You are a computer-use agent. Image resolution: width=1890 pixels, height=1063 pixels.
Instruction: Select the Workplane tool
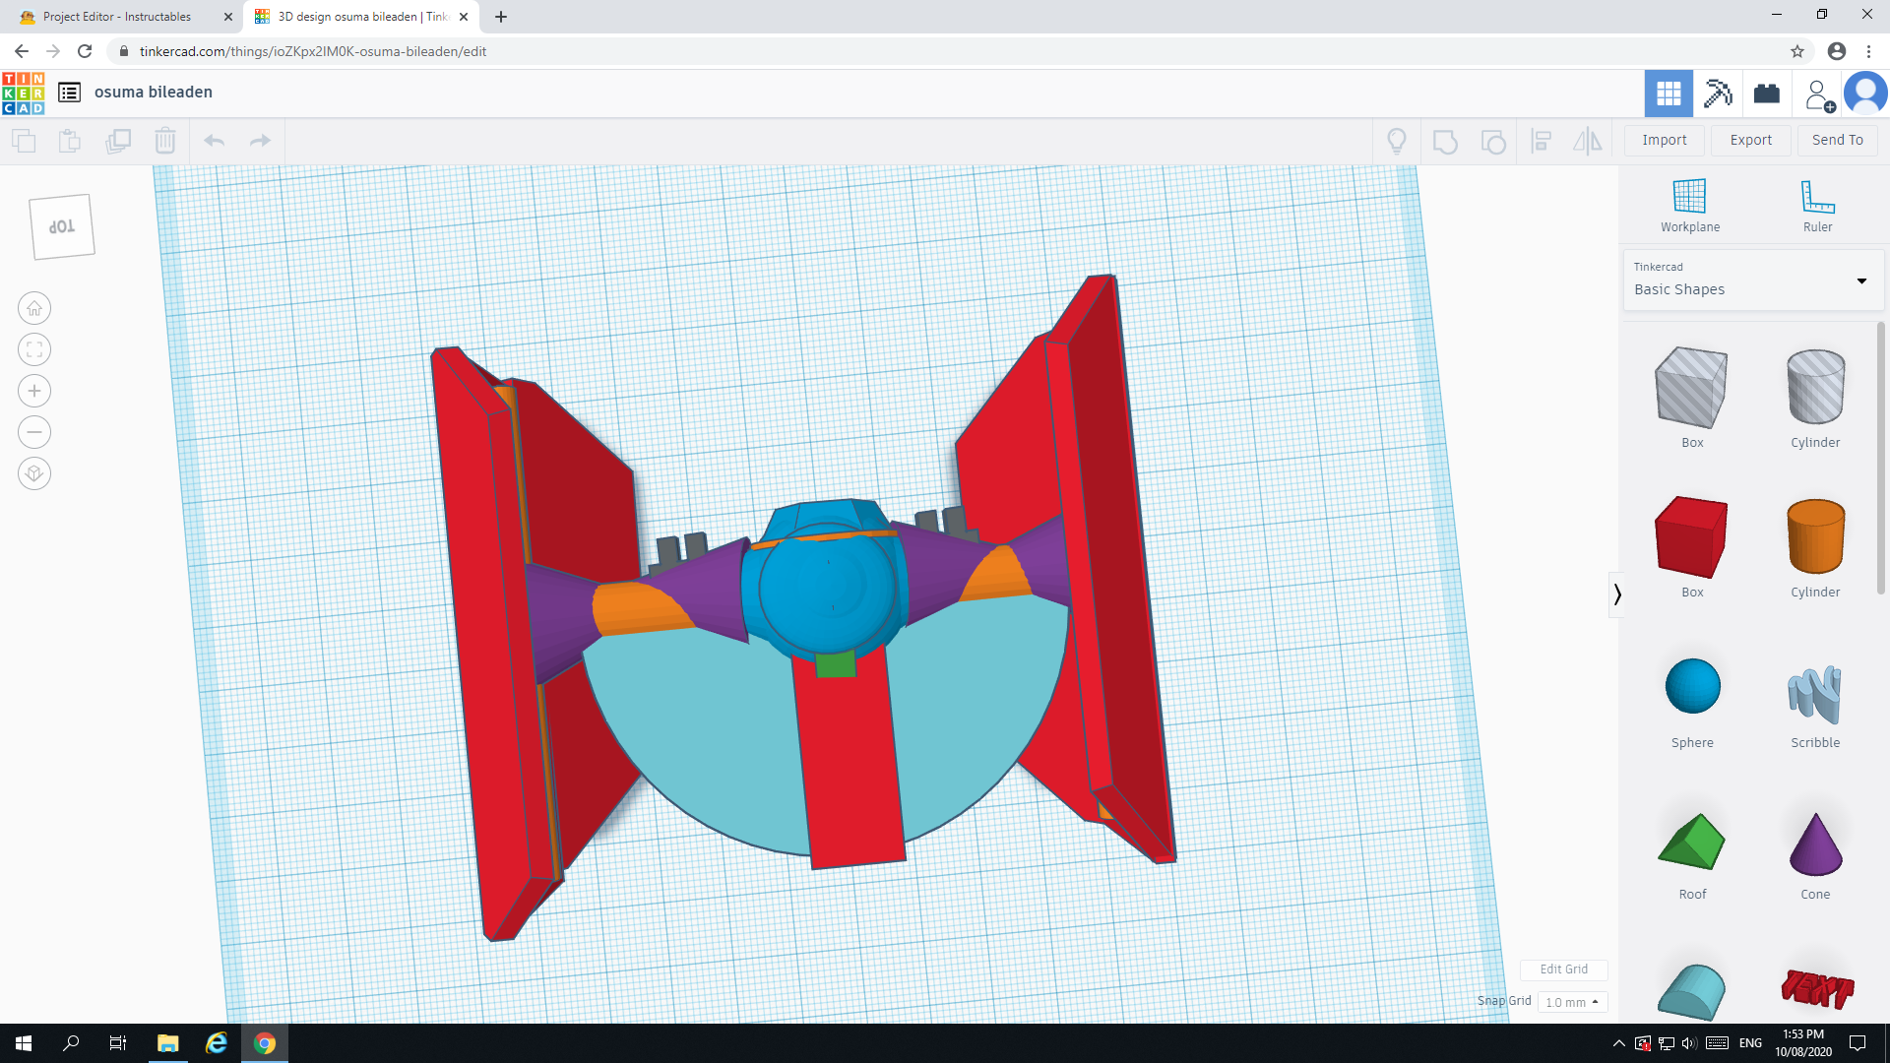pos(1690,206)
